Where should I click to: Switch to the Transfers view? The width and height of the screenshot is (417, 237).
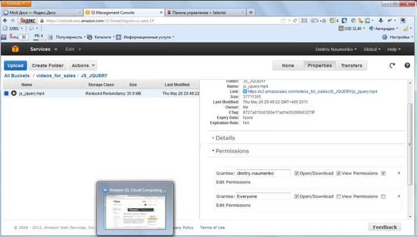pos(351,66)
